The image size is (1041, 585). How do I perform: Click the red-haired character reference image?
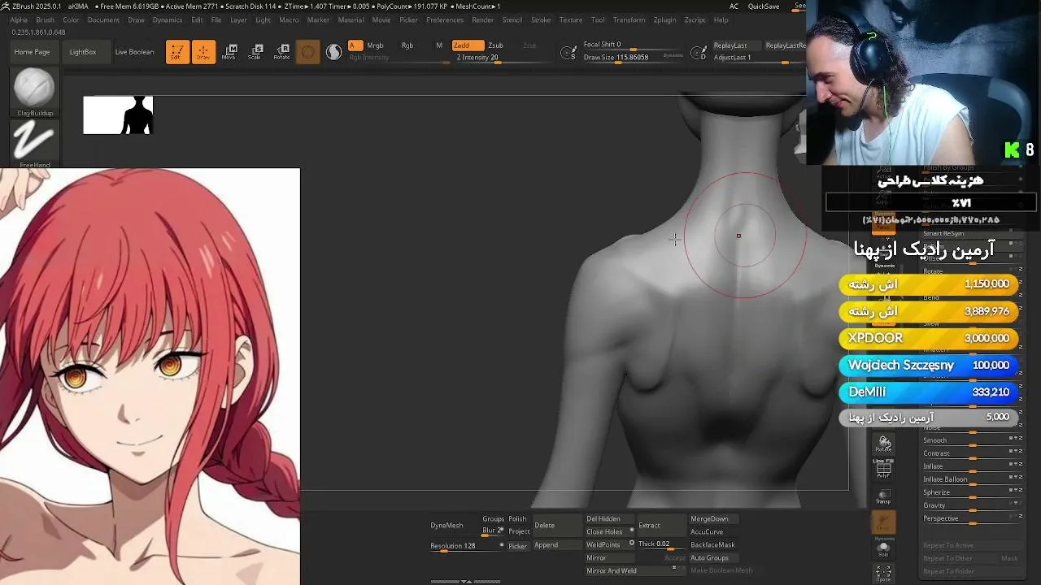point(150,376)
